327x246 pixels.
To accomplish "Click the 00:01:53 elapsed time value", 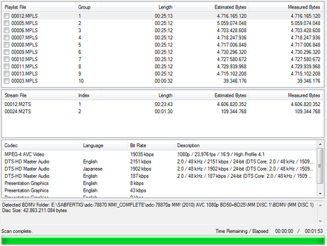I will pyautogui.click(x=314, y=231).
